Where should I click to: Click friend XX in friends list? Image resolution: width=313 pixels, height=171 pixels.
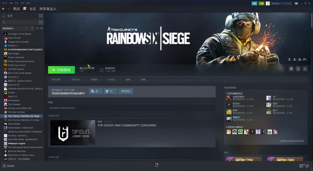click(274, 97)
